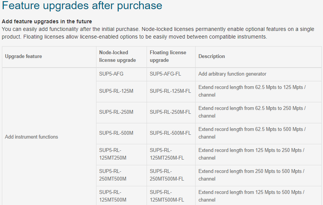Image resolution: width=323 pixels, height=205 pixels.
Task: Select the 'Upgrade feature' column header
Action: pyautogui.click(x=23, y=56)
